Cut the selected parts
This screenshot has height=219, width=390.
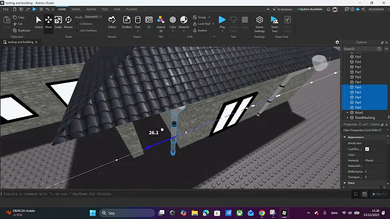tap(18, 24)
